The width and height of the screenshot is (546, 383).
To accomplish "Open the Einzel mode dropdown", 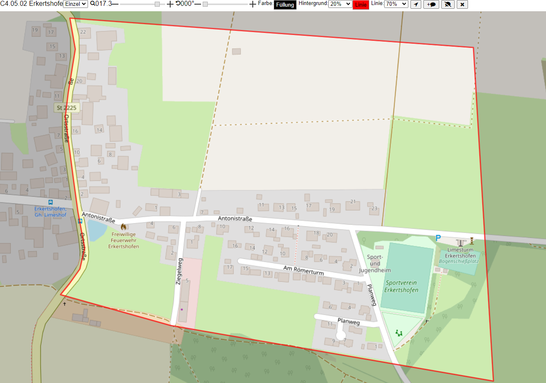I will point(75,4).
